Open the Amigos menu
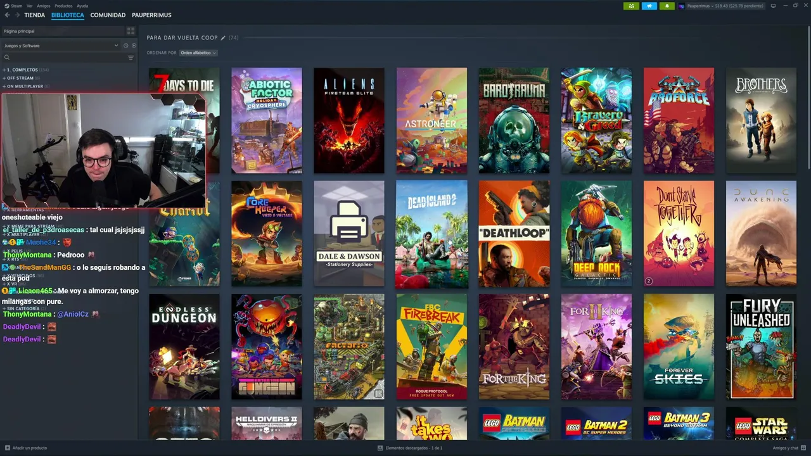Viewport: 811px width, 456px height. (x=44, y=6)
